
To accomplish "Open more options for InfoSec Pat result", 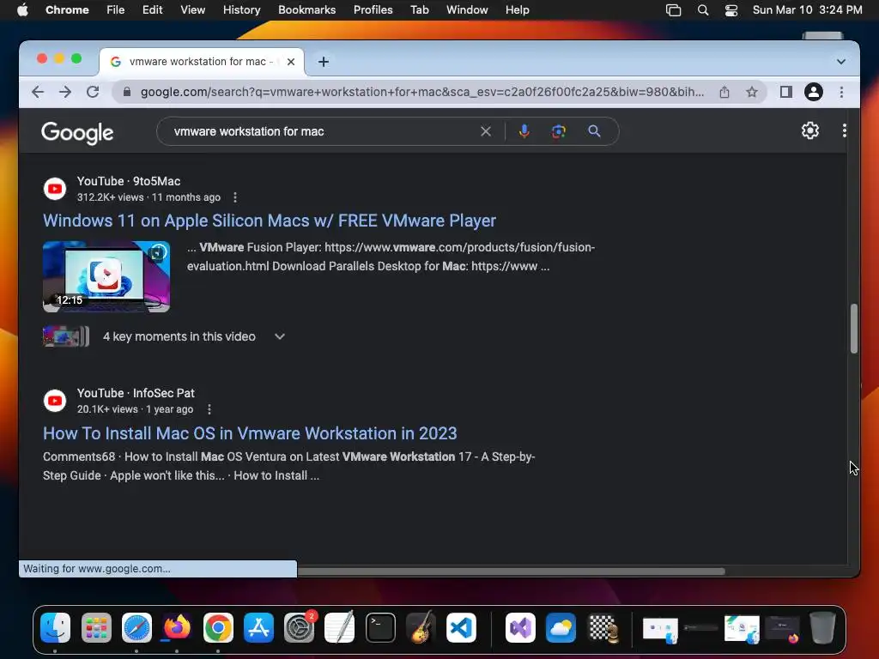I will pos(209,409).
